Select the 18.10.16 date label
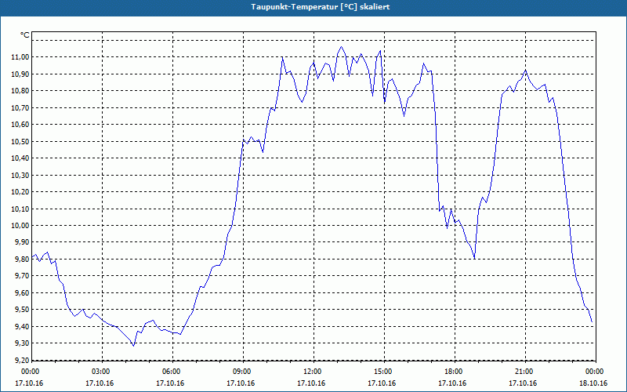 pyautogui.click(x=593, y=383)
